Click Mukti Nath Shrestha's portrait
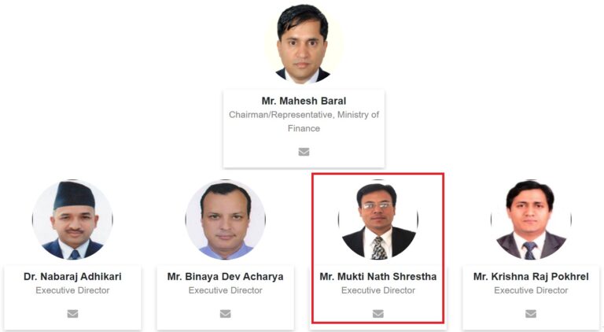The image size is (604, 332). pos(377,219)
